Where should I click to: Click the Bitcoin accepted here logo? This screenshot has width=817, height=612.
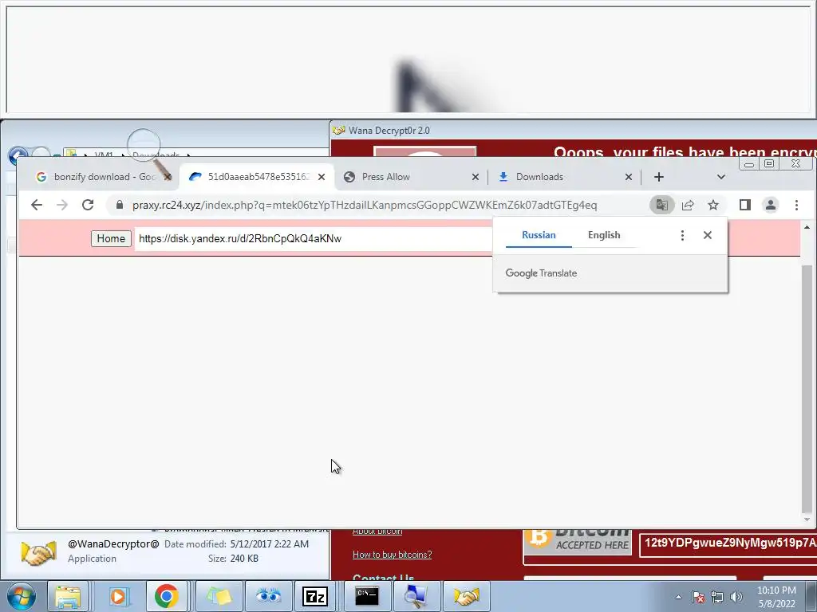(x=578, y=542)
